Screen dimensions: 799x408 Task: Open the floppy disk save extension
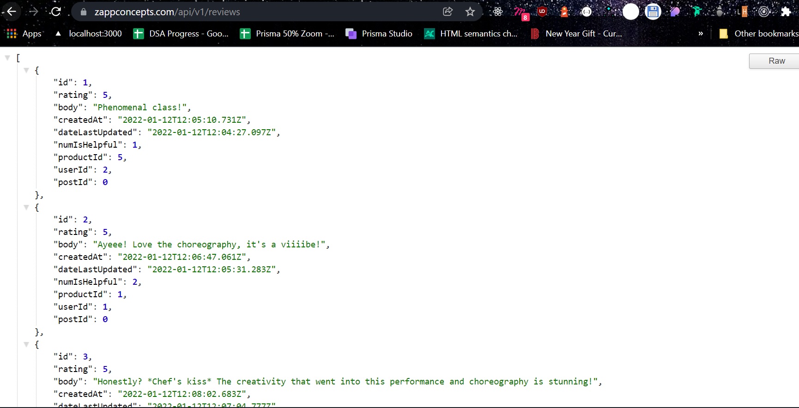pos(653,12)
